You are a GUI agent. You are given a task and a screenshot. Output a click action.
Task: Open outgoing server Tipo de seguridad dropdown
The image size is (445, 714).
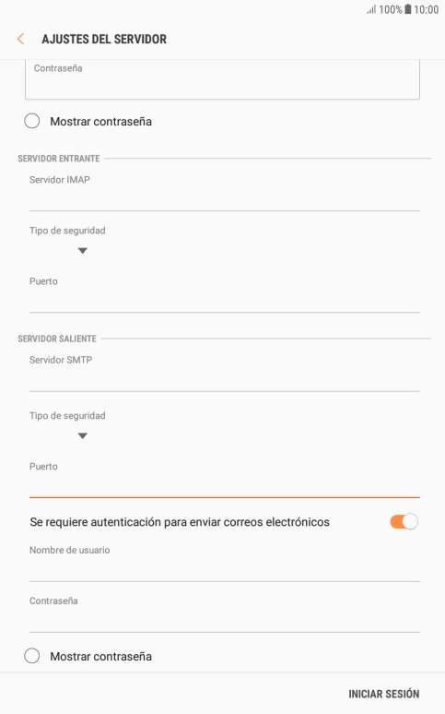click(82, 436)
